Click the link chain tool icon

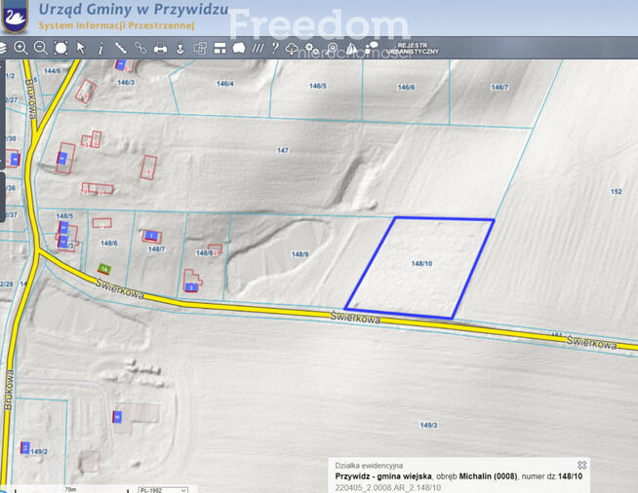pos(140,47)
